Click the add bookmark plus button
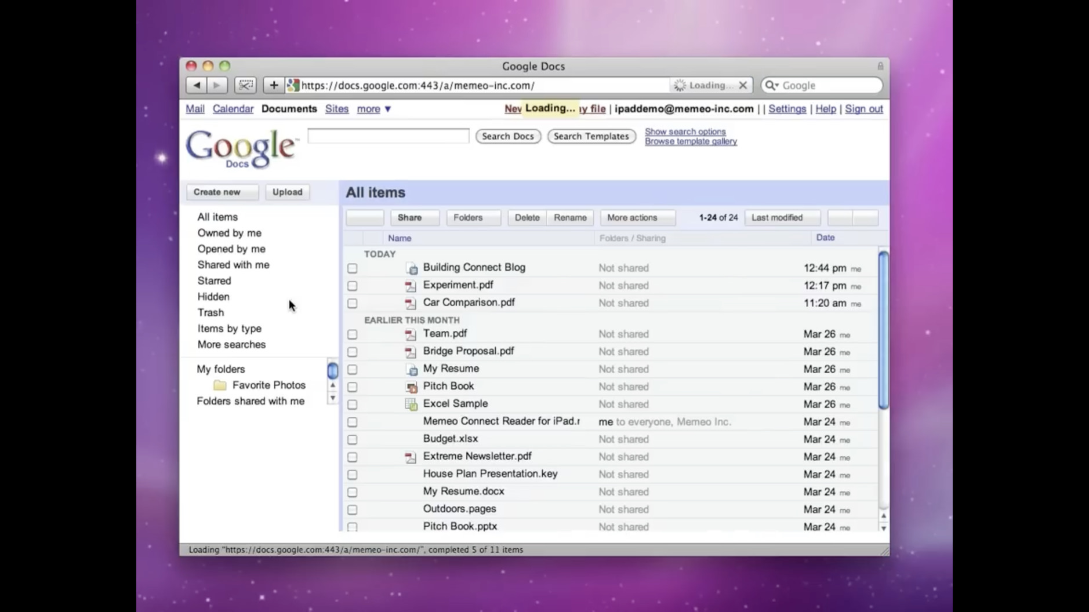Viewport: 1089px width, 612px height. [x=273, y=85]
